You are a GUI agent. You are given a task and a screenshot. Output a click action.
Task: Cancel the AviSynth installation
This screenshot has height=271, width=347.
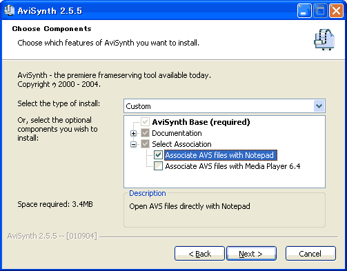pyautogui.click(x=310, y=254)
